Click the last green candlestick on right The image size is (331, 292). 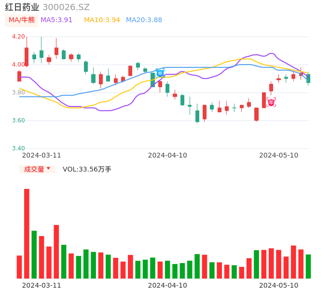point(308,79)
